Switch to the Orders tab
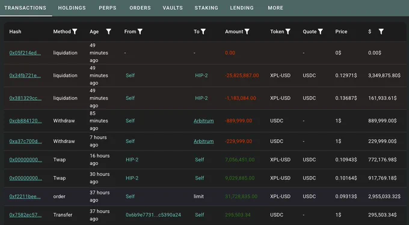409x225 pixels. pyautogui.click(x=140, y=8)
